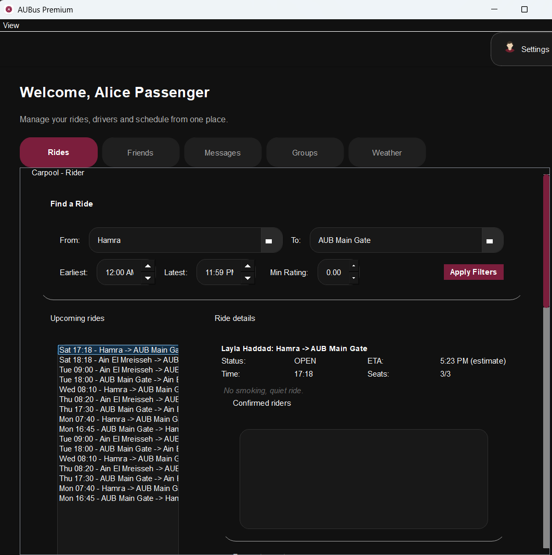Click the Min Rating value 0.00
The image size is (552, 555).
coord(334,273)
